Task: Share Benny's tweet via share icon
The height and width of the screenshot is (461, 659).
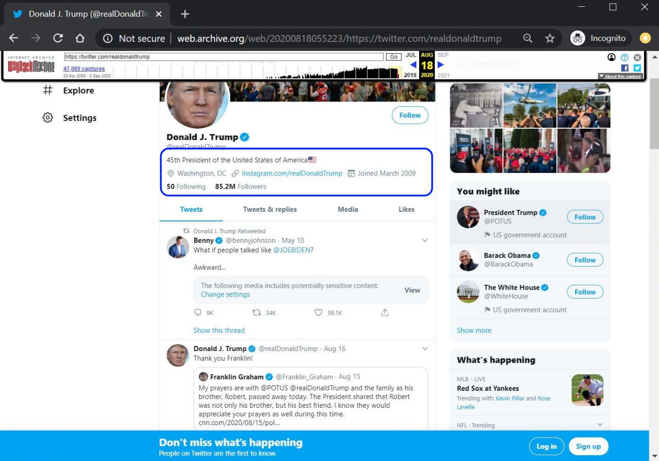Action: click(385, 313)
